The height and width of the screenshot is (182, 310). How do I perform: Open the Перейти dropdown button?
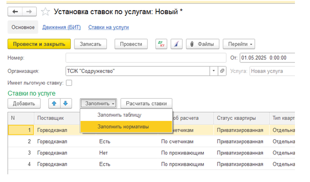pos(239,44)
